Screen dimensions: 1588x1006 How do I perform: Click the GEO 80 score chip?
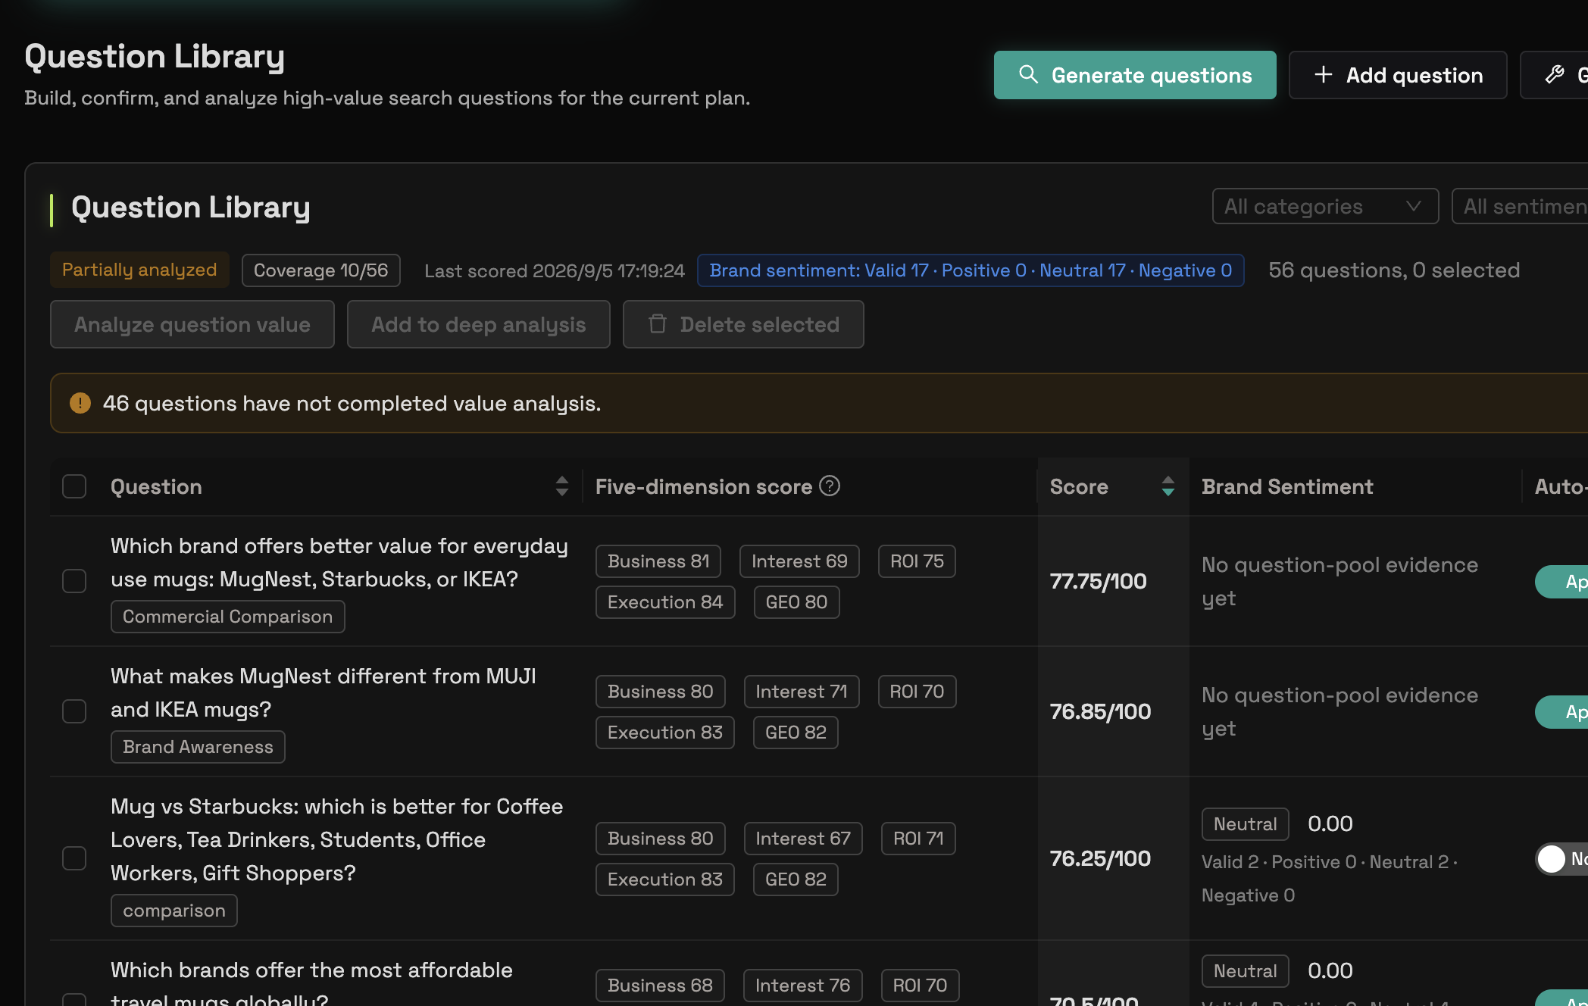pyautogui.click(x=796, y=602)
